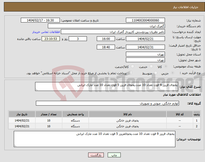The height and width of the screenshot is (162, 205).
Task: Click row 2 need date 1404/02/21
Action: pyautogui.click(x=22, y=126)
